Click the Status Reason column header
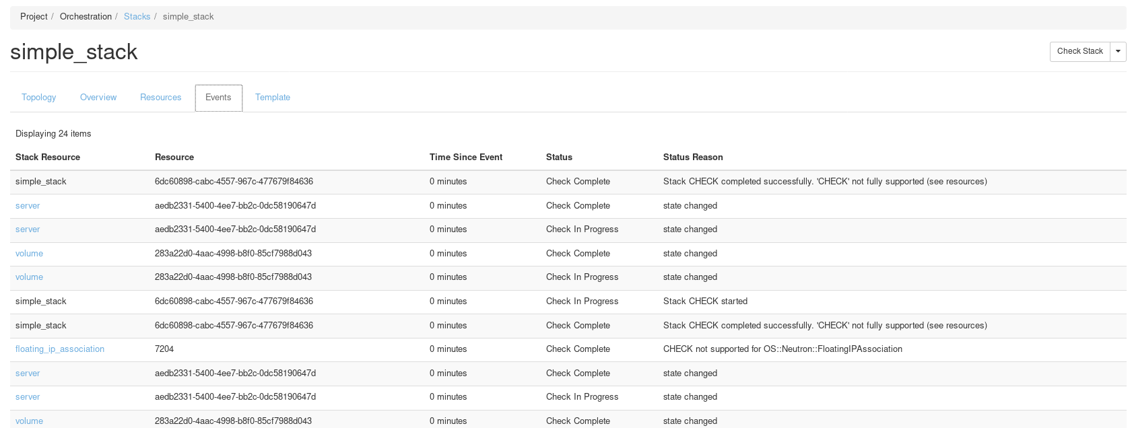Screen dimensions: 1132x428 [693, 157]
